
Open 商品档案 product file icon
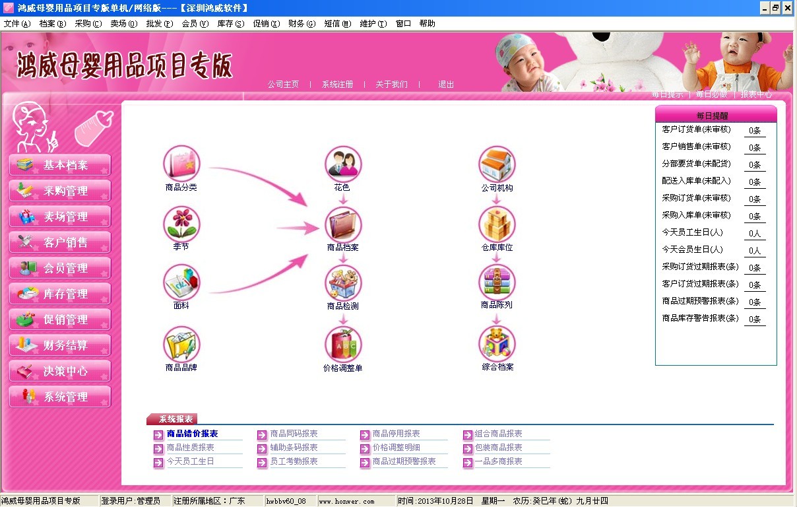coord(342,224)
